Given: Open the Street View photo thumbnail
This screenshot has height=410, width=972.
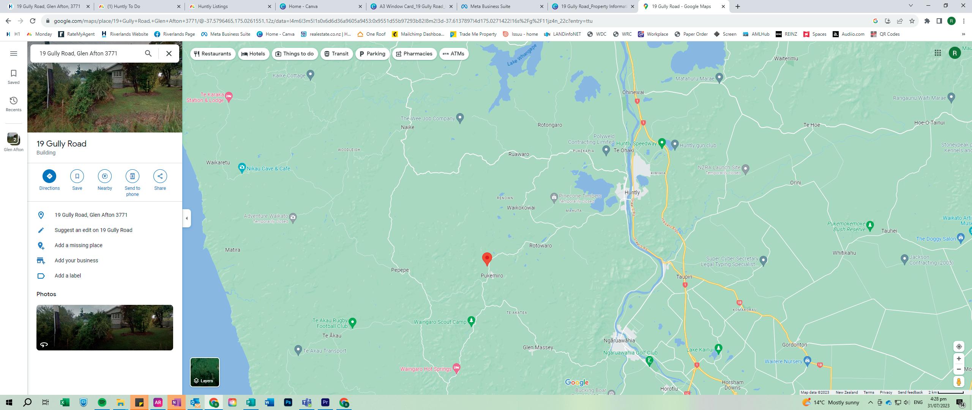Looking at the screenshot, I should (x=105, y=327).
